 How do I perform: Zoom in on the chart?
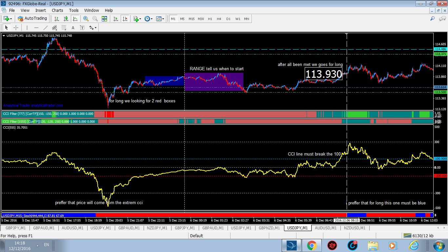(x=86, y=19)
